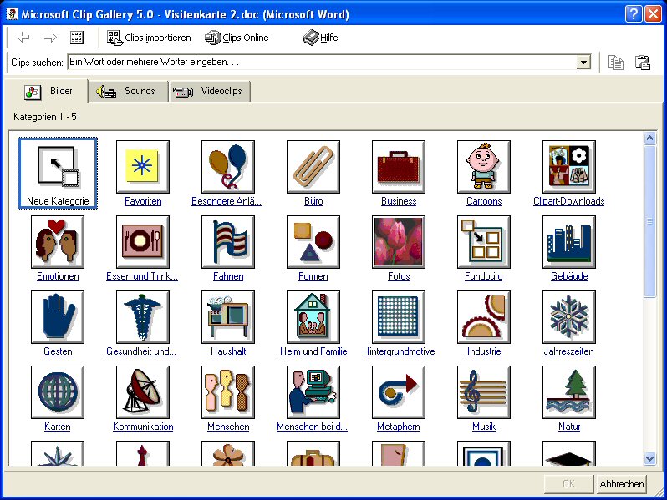Screen dimensions: 667x500
Task: Open Hilfe from the toolbar
Action: 320,38
